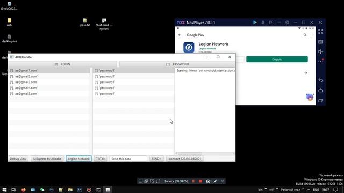Click the PASSWORD column header
The height and width of the screenshot is (193, 344).
(177, 64)
